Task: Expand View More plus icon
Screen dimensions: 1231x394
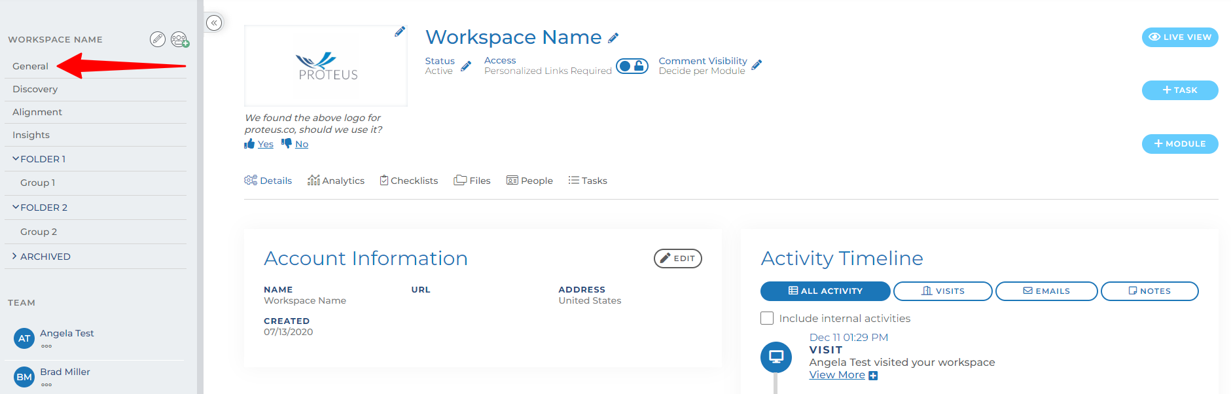Action: 873,376
